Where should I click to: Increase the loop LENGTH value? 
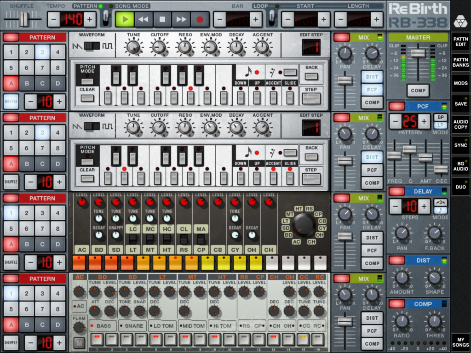(x=376, y=19)
